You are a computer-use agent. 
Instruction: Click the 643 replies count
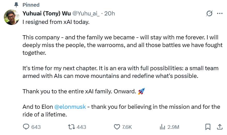point(36,127)
